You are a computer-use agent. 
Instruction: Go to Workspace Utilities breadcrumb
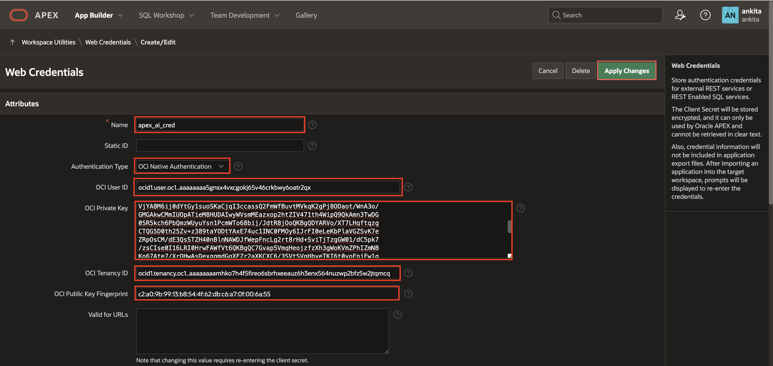[x=48, y=42]
